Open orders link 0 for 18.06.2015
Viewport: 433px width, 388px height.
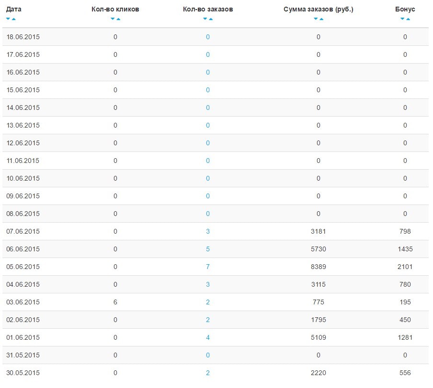coord(208,37)
